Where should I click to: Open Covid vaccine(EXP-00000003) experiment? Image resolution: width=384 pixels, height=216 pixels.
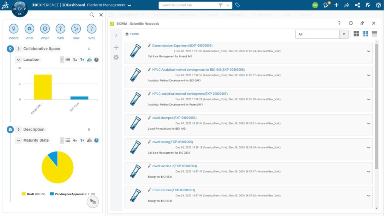point(174,190)
